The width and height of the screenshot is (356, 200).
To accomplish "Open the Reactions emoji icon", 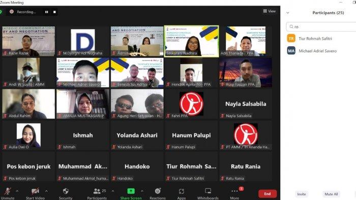I will pyautogui.click(x=158, y=191).
